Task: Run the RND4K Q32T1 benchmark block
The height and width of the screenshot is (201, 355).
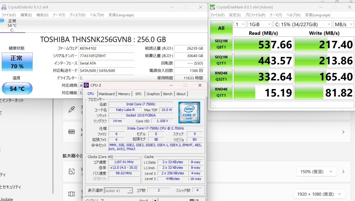Action: pyautogui.click(x=221, y=76)
